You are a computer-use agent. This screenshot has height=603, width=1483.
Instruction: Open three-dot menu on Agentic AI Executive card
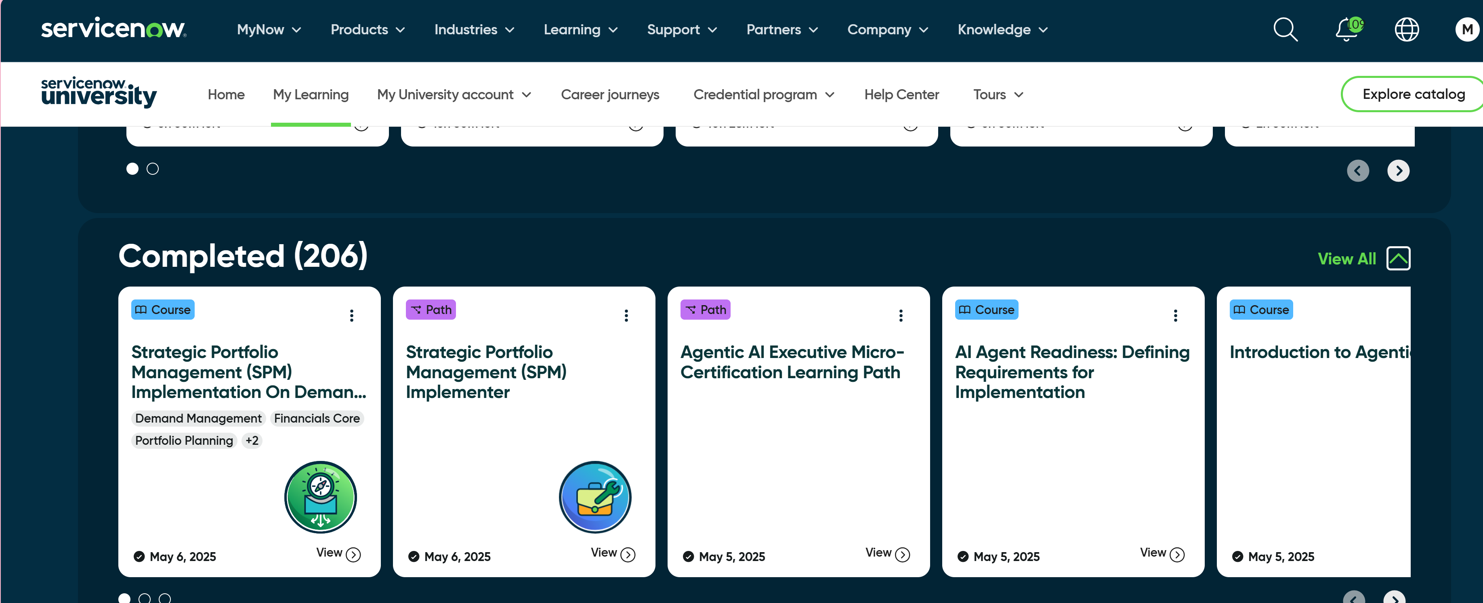click(x=900, y=315)
